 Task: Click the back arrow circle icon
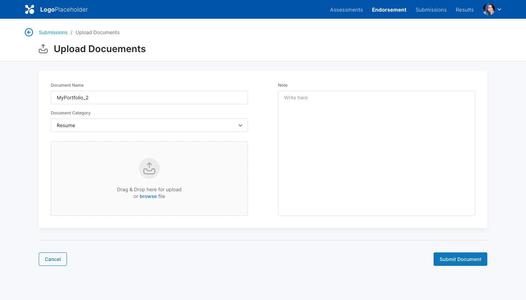(x=29, y=32)
